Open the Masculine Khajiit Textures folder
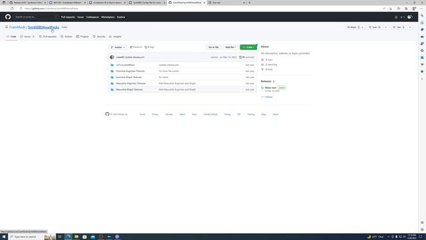This screenshot has height=240, width=426. pyautogui.click(x=129, y=89)
